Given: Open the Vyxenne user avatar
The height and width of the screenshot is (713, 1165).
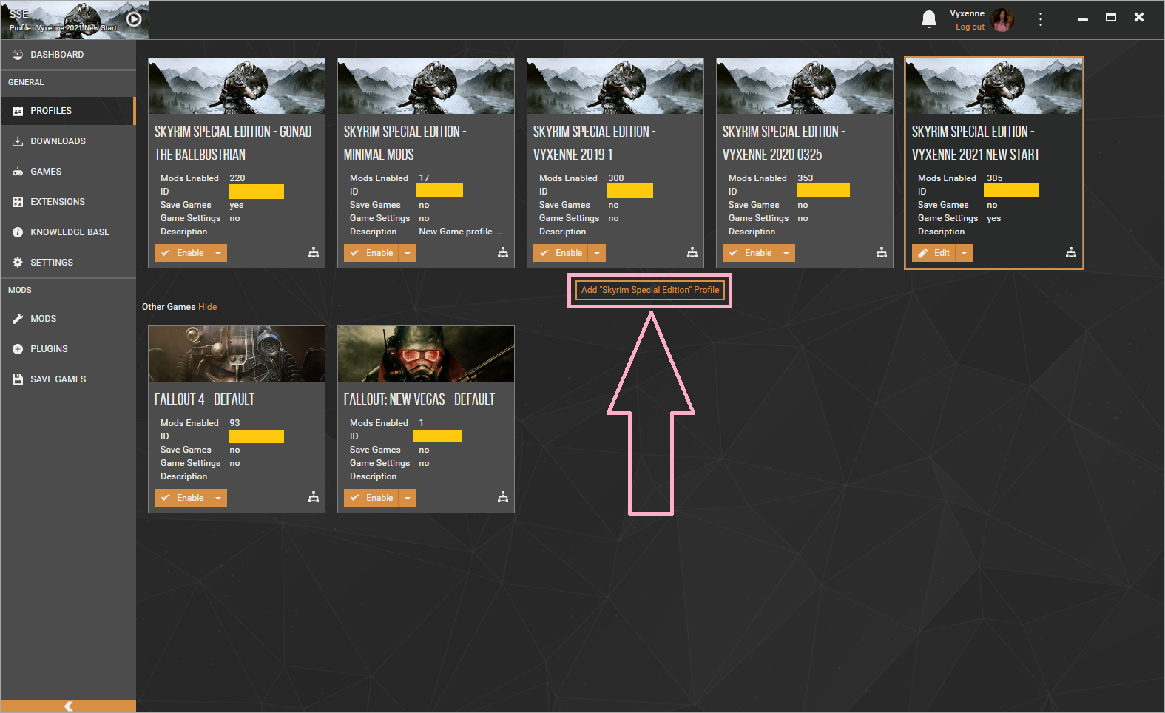Looking at the screenshot, I should [x=1002, y=20].
